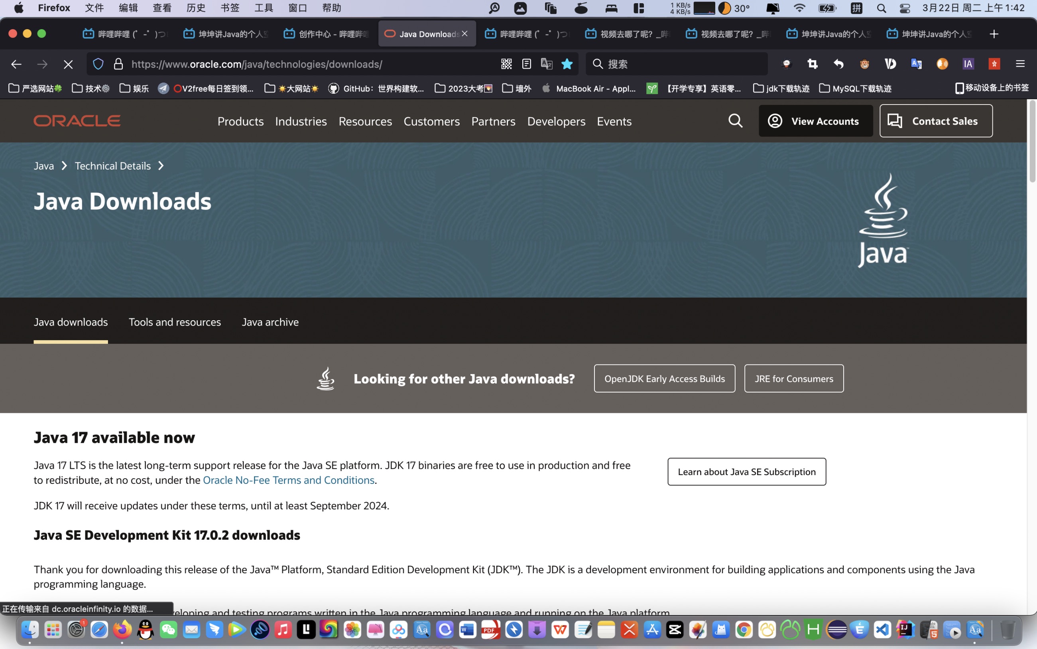Image resolution: width=1037 pixels, height=649 pixels.
Task: Switch to the Java archive tab
Action: [270, 321]
